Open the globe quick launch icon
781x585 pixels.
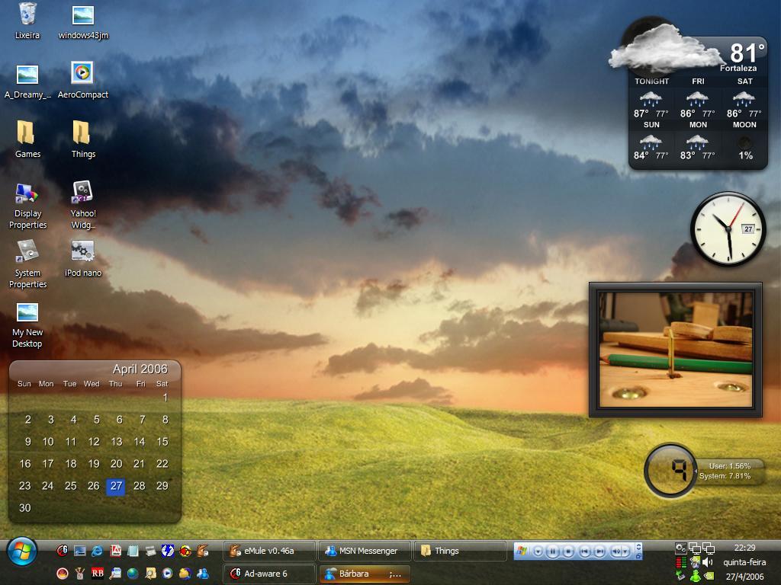tap(133, 574)
